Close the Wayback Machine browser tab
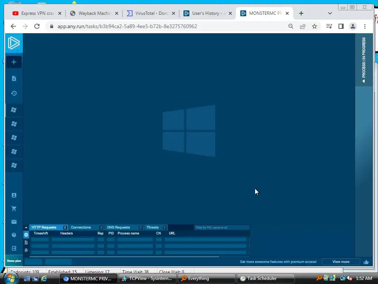This screenshot has width=378, height=284. 116,13
